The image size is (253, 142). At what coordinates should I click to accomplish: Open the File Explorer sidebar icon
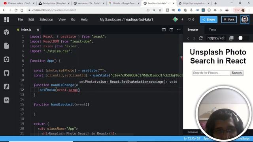pyautogui.click(x=6, y=46)
